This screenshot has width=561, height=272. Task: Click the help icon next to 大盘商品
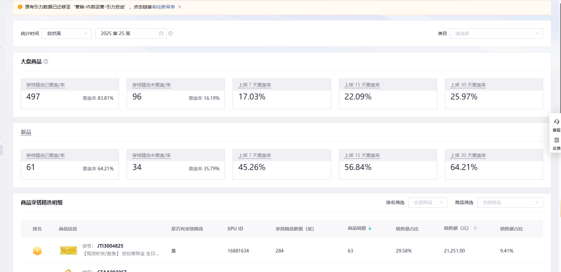[46, 61]
